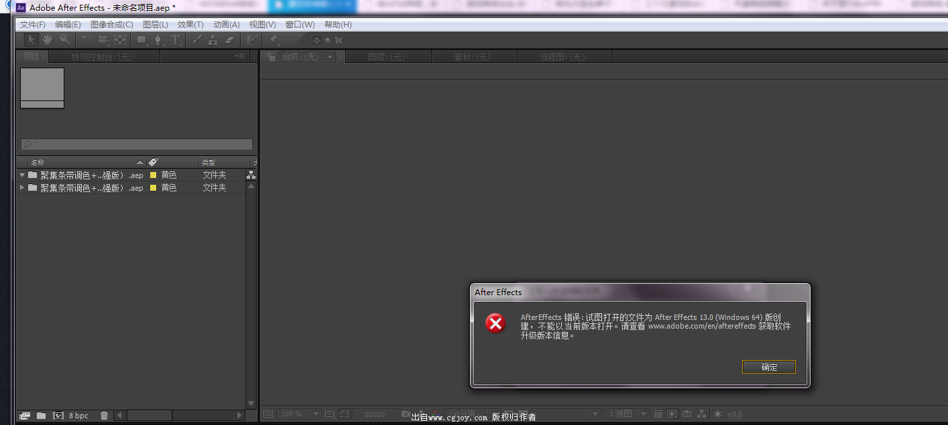Image resolution: width=948 pixels, height=425 pixels.
Task: Click the fast previews icon
Action: point(672,414)
